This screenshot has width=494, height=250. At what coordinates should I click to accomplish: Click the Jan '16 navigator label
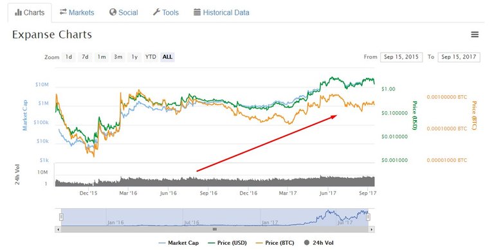pyautogui.click(x=115, y=222)
